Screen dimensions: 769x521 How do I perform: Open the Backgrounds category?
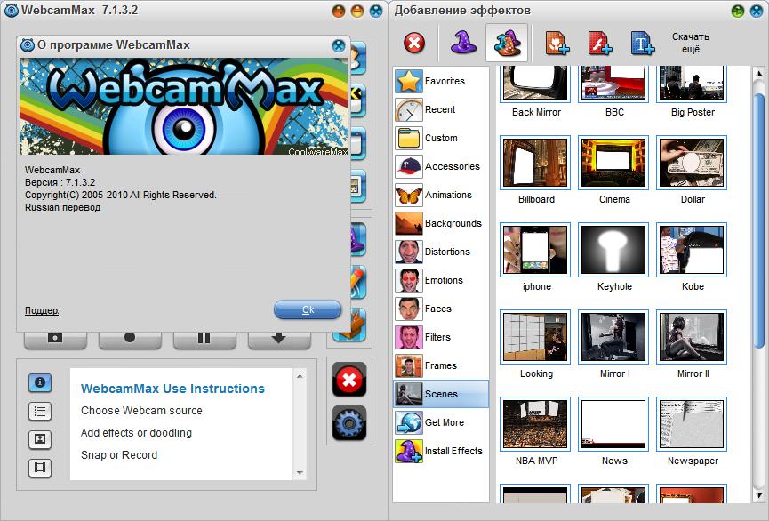(441, 223)
